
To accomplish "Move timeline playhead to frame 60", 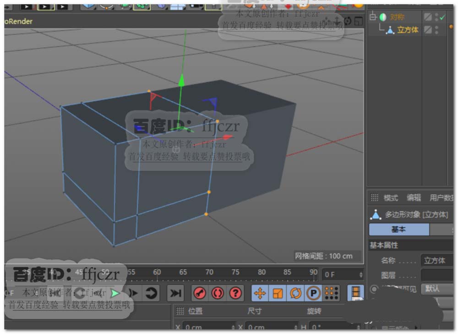I will 157,272.
